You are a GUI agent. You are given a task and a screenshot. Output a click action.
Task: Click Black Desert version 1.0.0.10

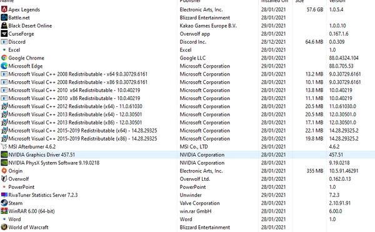click(337, 26)
